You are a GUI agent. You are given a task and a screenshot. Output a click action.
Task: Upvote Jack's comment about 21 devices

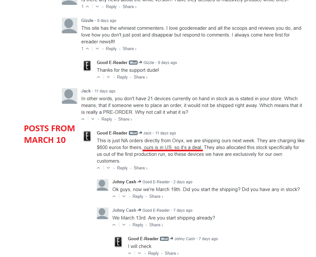(x=83, y=119)
